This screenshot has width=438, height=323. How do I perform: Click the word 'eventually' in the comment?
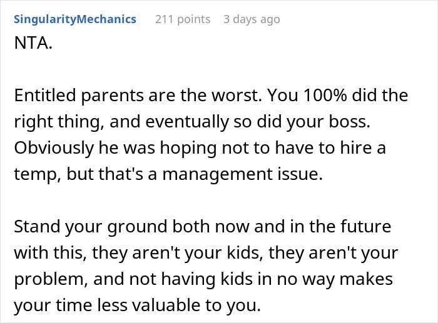187,122
